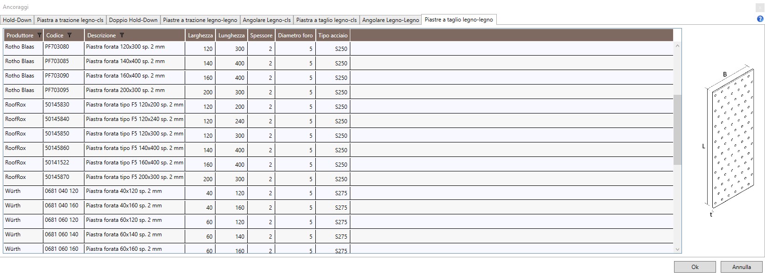The width and height of the screenshot is (765, 276).
Task: Click the vertical scrollbar thumb
Action: tap(677, 129)
